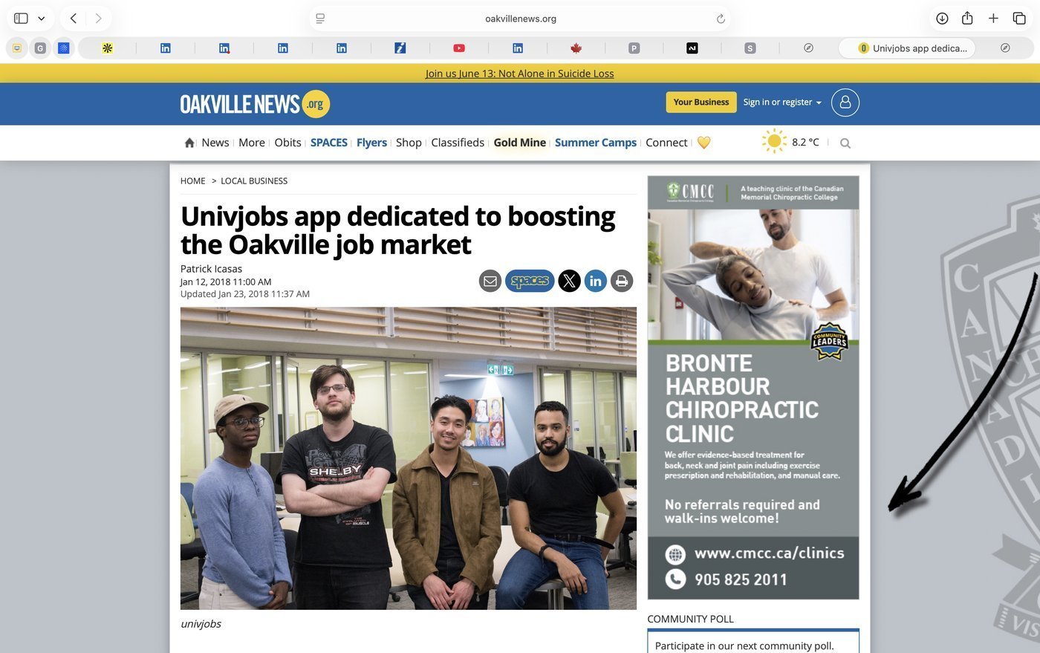Share the article on X icon
Viewport: 1040px width, 653px height.
tap(569, 281)
